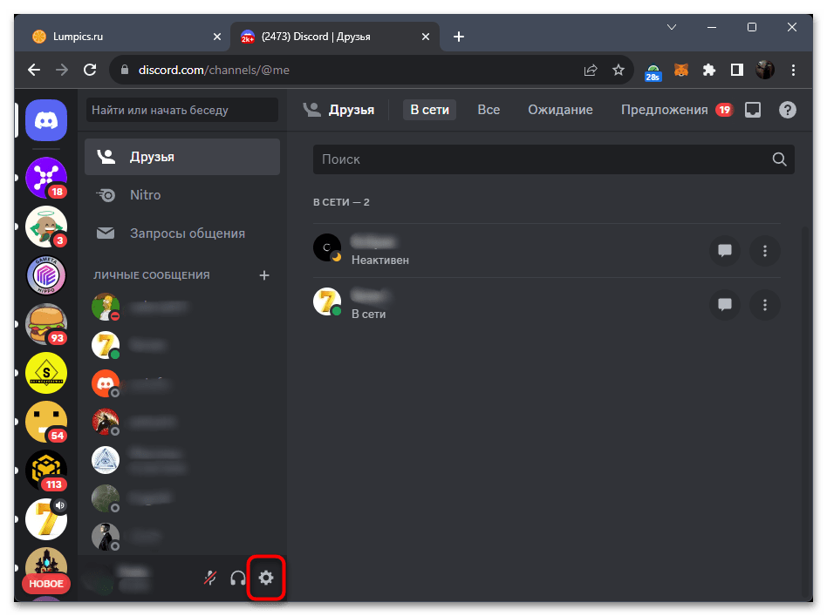This screenshot has height=616, width=827.
Task: Select the Все friends filter
Action: click(489, 110)
